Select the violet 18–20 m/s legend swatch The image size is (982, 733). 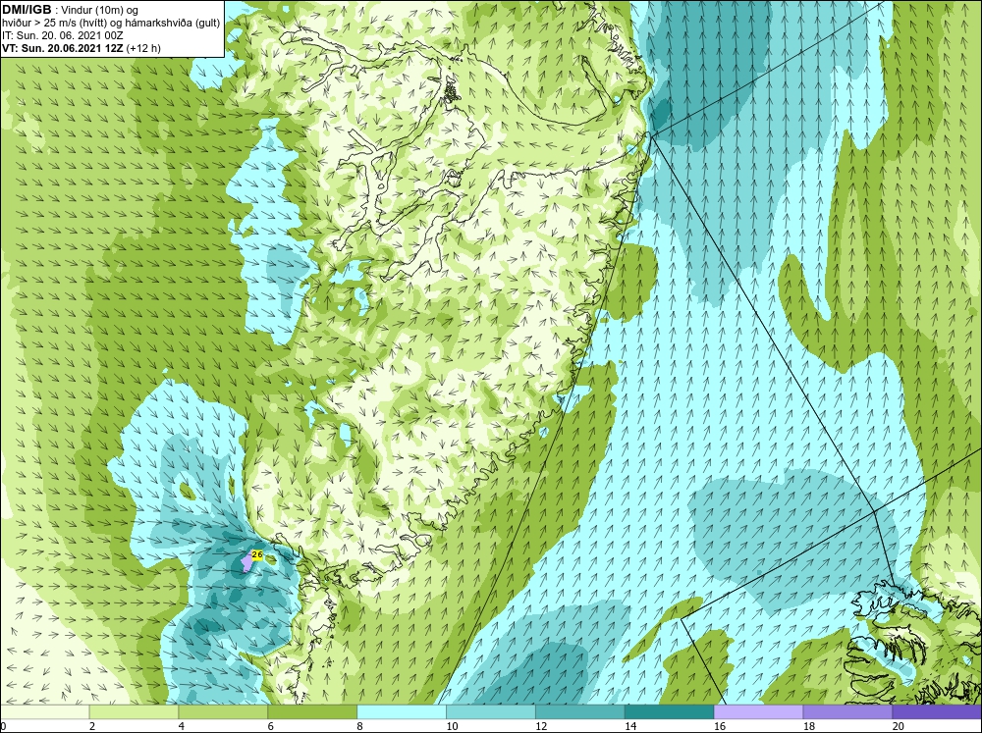847,711
